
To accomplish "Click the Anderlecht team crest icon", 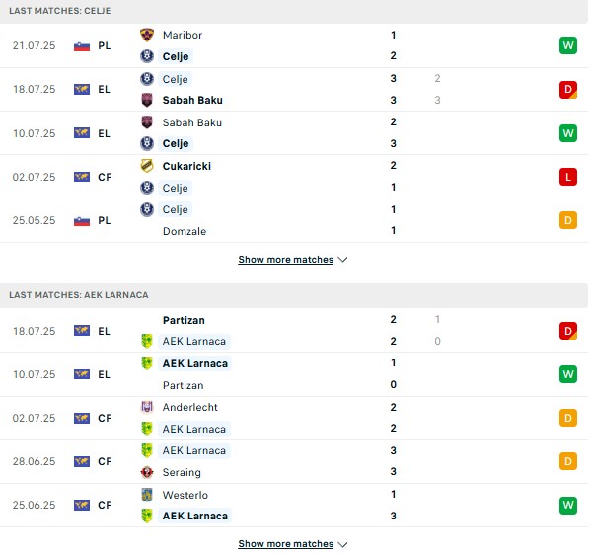I will [x=147, y=407].
